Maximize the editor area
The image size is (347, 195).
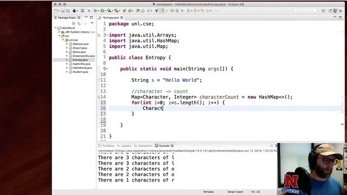point(340,17)
